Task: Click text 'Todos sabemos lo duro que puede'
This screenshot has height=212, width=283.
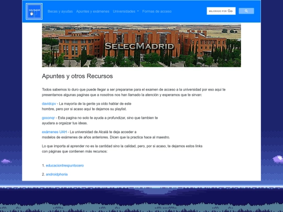Action: [69, 90]
